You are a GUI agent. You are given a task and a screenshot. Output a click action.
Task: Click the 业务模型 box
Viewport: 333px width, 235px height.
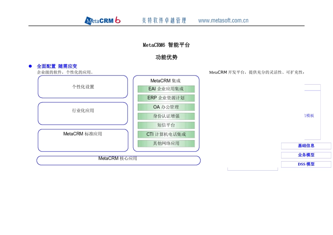point(306,155)
